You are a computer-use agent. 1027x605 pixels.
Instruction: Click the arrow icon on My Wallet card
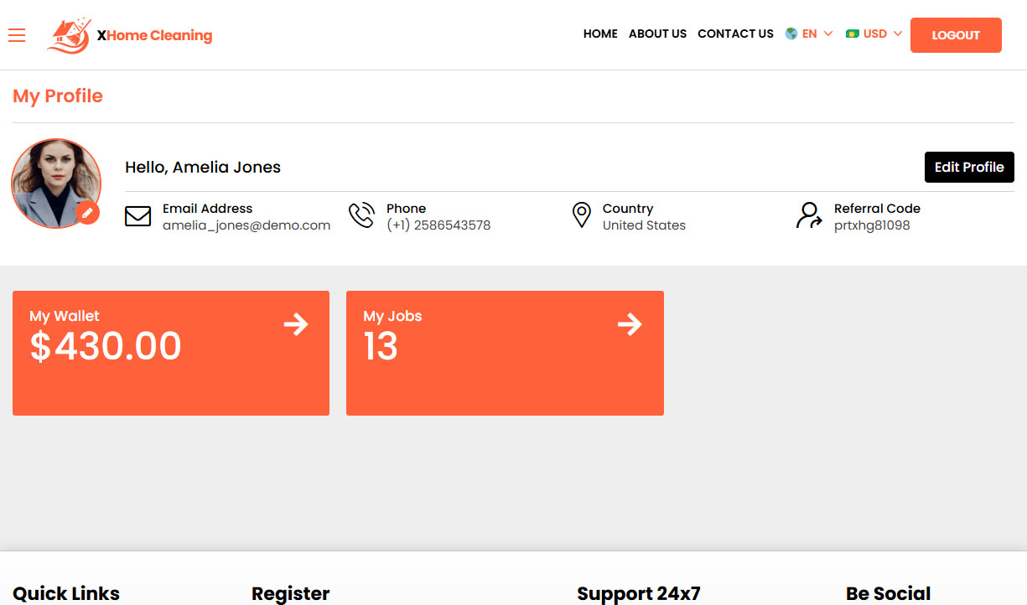296,324
